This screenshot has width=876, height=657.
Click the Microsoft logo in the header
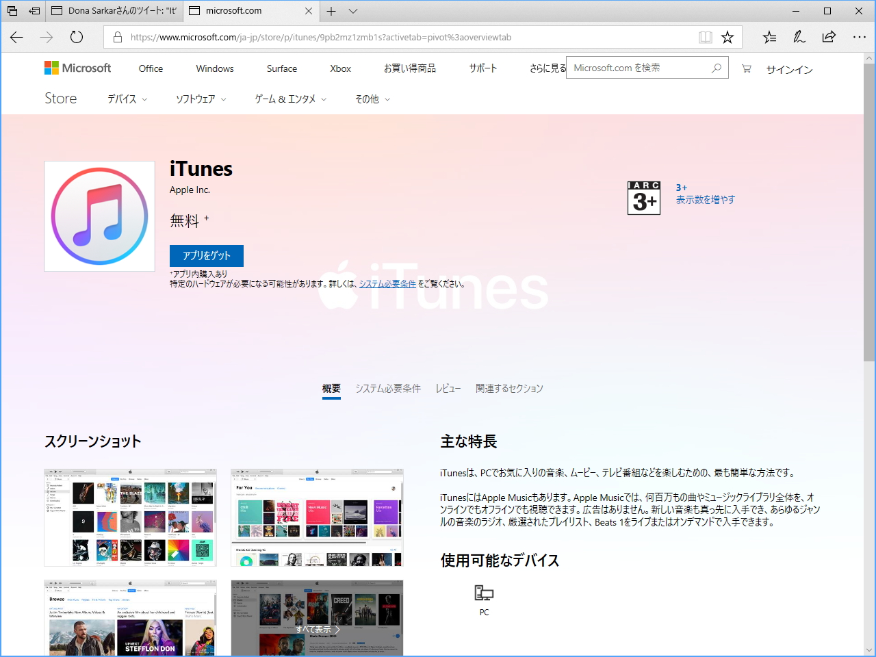coord(77,68)
